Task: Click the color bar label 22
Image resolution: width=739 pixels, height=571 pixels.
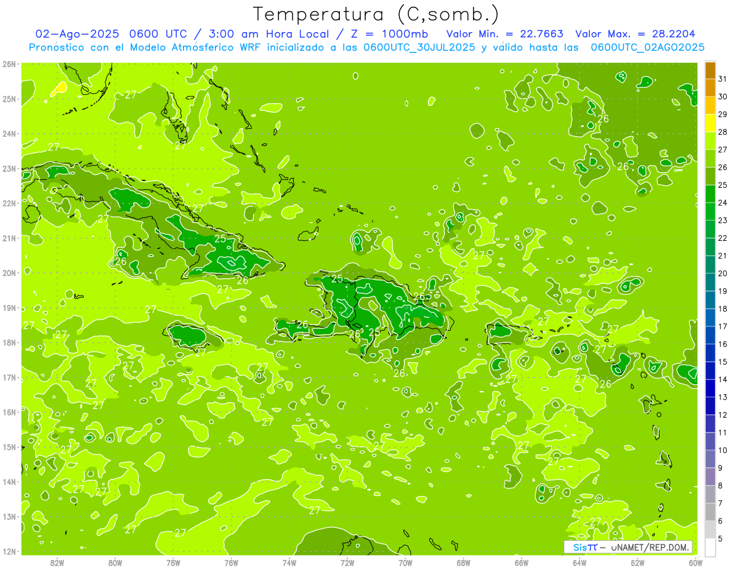Action: pyautogui.click(x=723, y=238)
